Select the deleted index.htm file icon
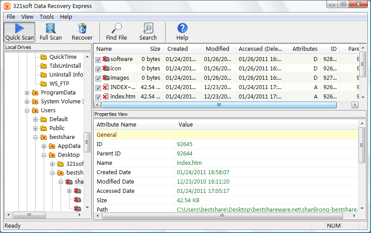 pyautogui.click(x=106, y=96)
